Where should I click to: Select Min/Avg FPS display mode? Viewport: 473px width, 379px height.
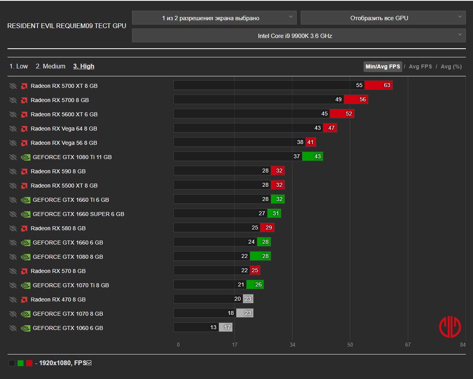[383, 66]
